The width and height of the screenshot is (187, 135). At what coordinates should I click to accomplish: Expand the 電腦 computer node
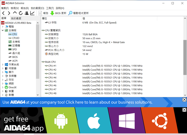click(x=3, y=27)
